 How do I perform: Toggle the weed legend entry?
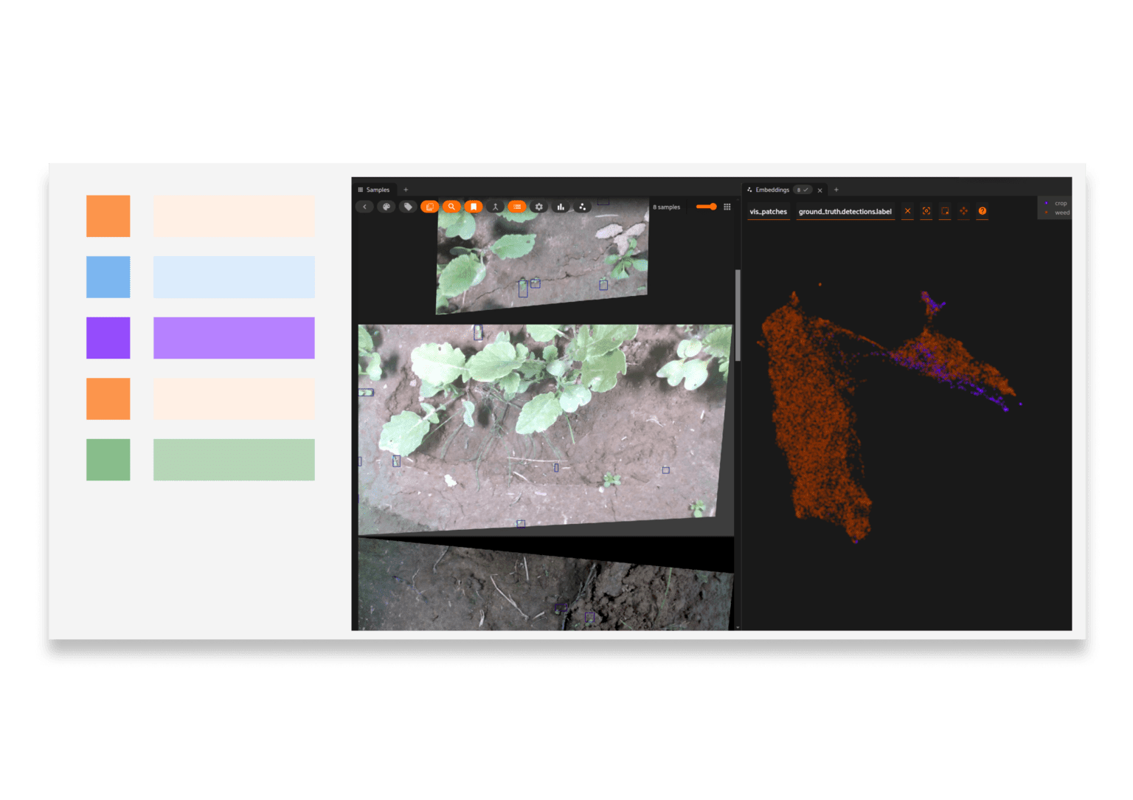tap(1056, 213)
